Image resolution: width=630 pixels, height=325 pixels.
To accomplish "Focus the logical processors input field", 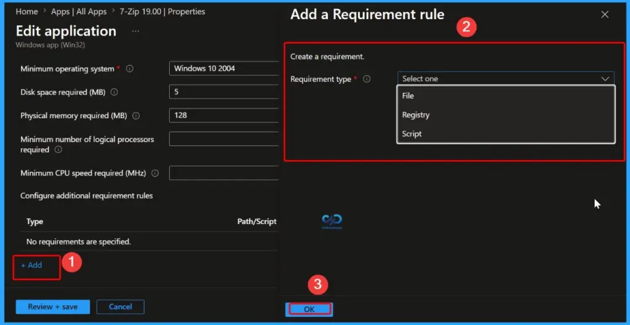I will click(x=224, y=138).
